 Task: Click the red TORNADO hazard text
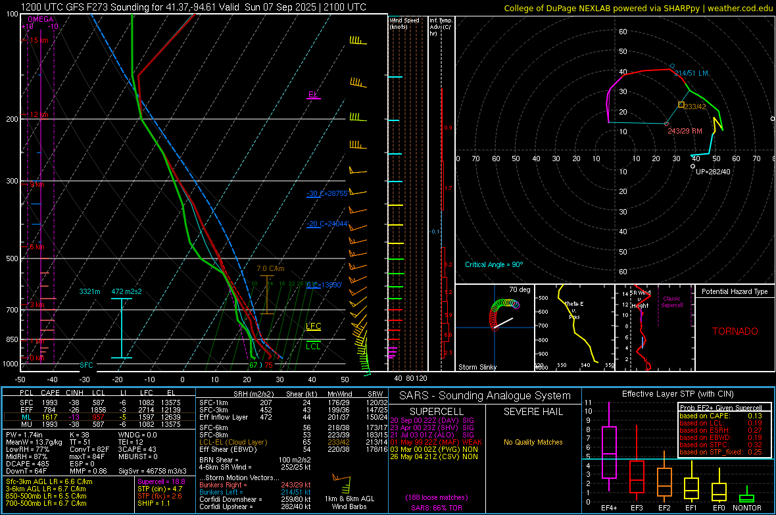[x=735, y=331]
